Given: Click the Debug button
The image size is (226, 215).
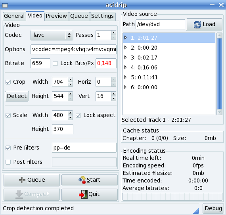Looking at the screenshot, I should [x=213, y=208].
